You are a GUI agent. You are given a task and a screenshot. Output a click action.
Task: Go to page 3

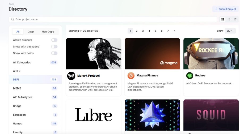tap(143, 31)
